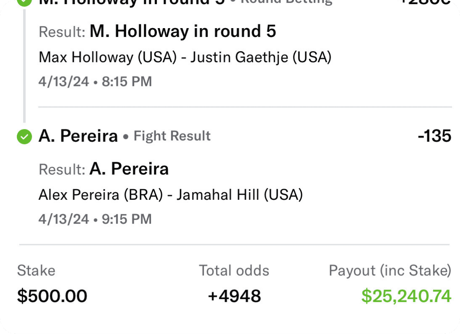Click the $500.00 stake amount
The height and width of the screenshot is (334, 460).
52,296
